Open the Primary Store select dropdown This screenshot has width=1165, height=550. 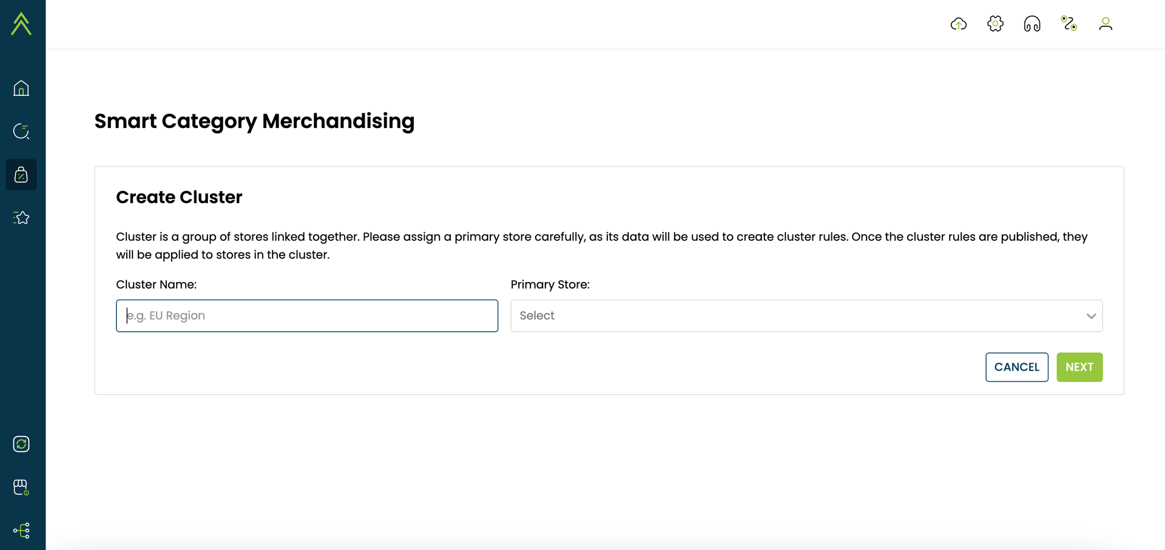[x=806, y=316]
